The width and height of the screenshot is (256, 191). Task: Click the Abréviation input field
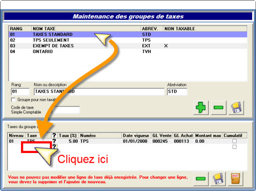pyautogui.click(x=177, y=92)
